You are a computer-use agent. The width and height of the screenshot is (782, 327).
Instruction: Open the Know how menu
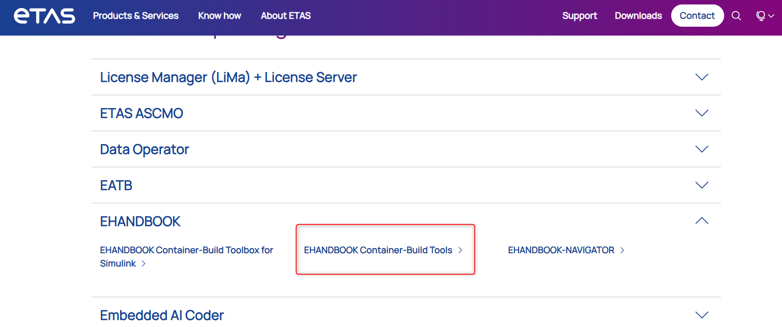[x=219, y=16]
